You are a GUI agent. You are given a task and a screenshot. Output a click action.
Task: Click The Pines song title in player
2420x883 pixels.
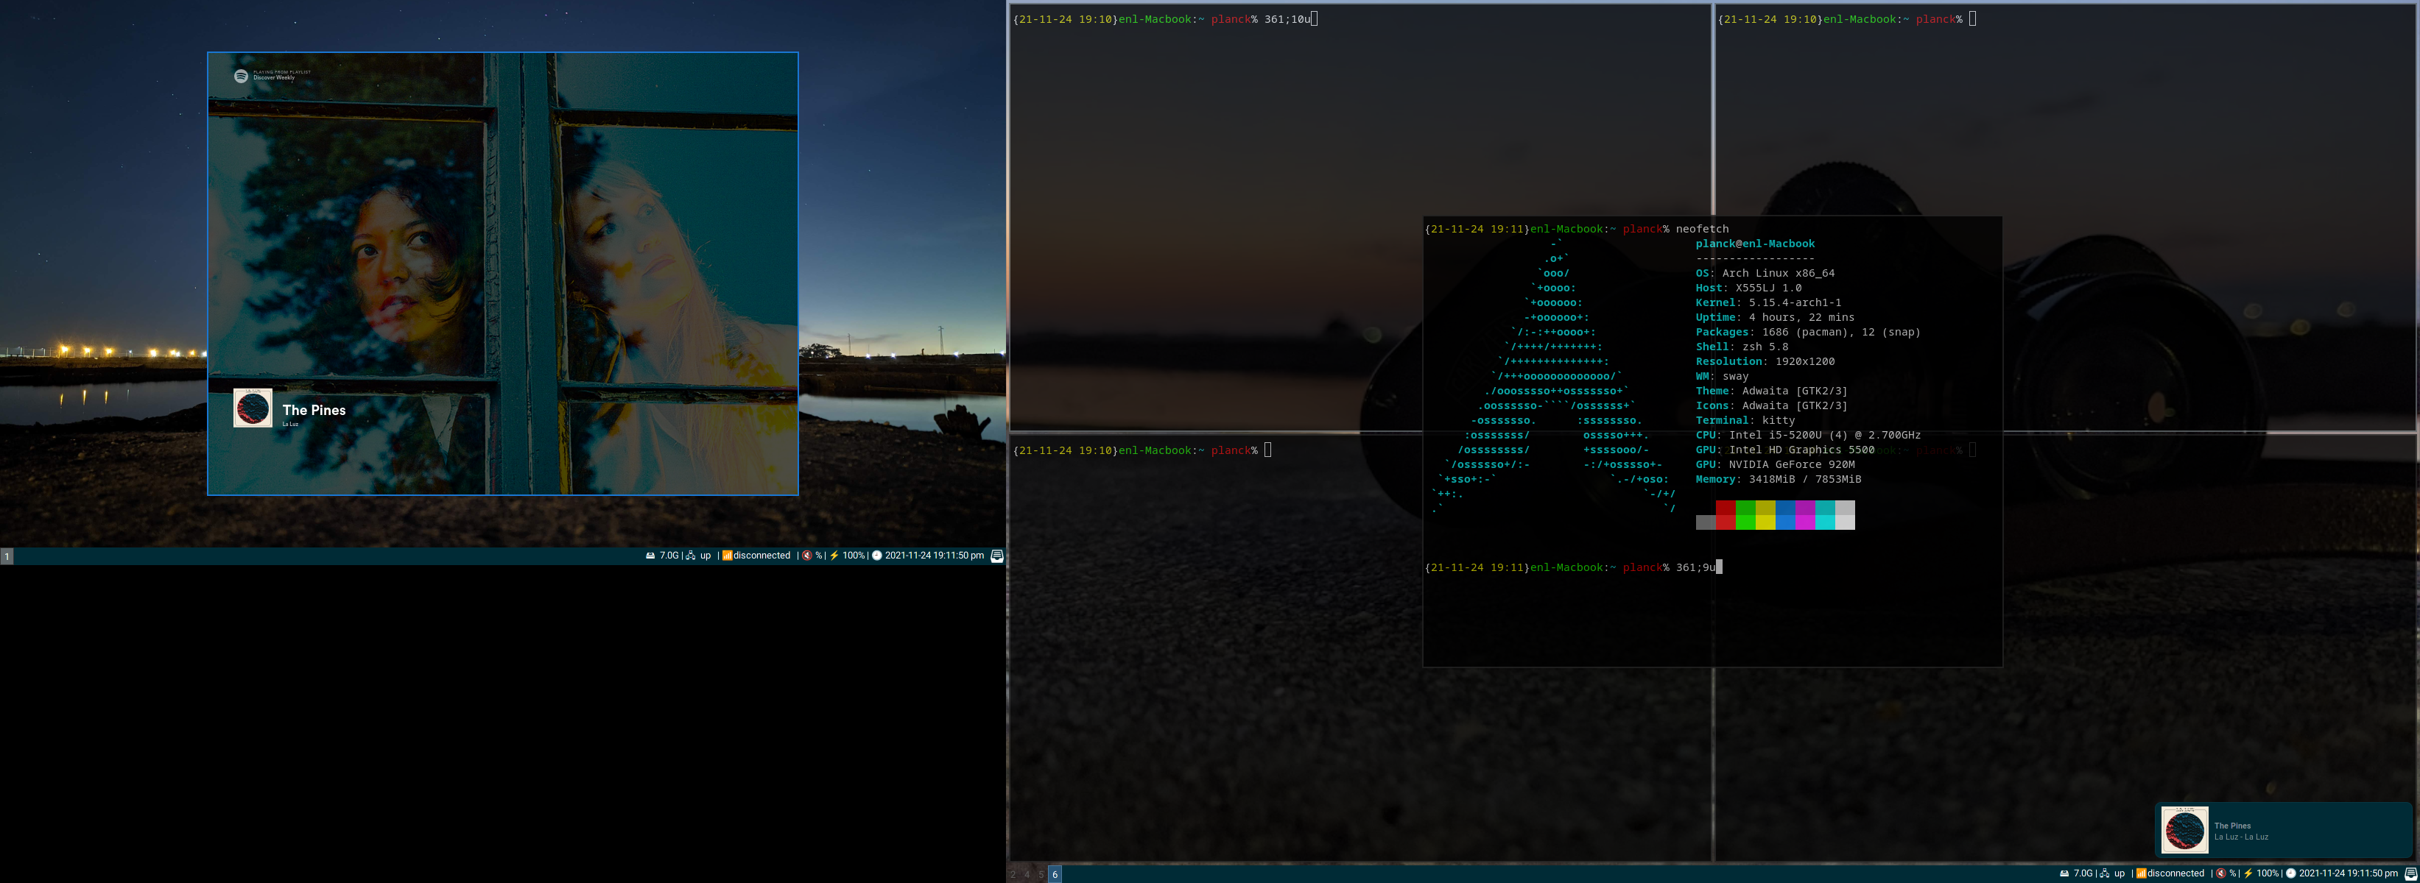pos(314,410)
